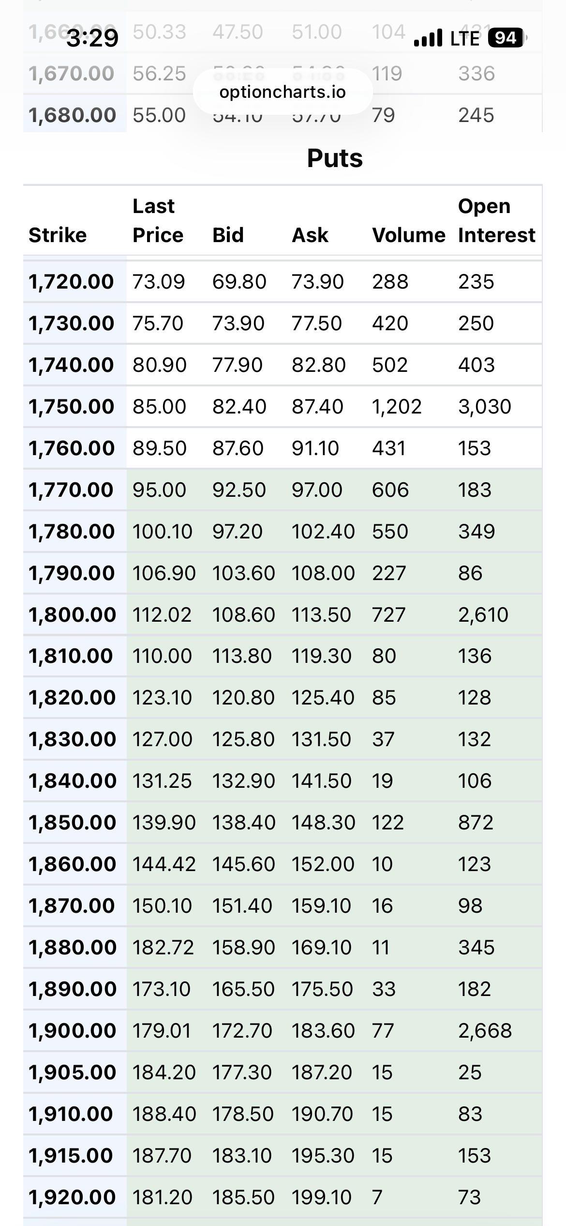566x1226 pixels.
Task: Tap the 3:29 clock in status bar
Action: (x=92, y=38)
